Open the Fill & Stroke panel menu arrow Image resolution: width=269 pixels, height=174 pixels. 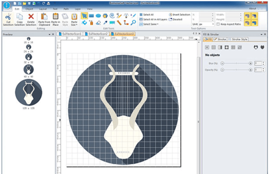(261, 34)
